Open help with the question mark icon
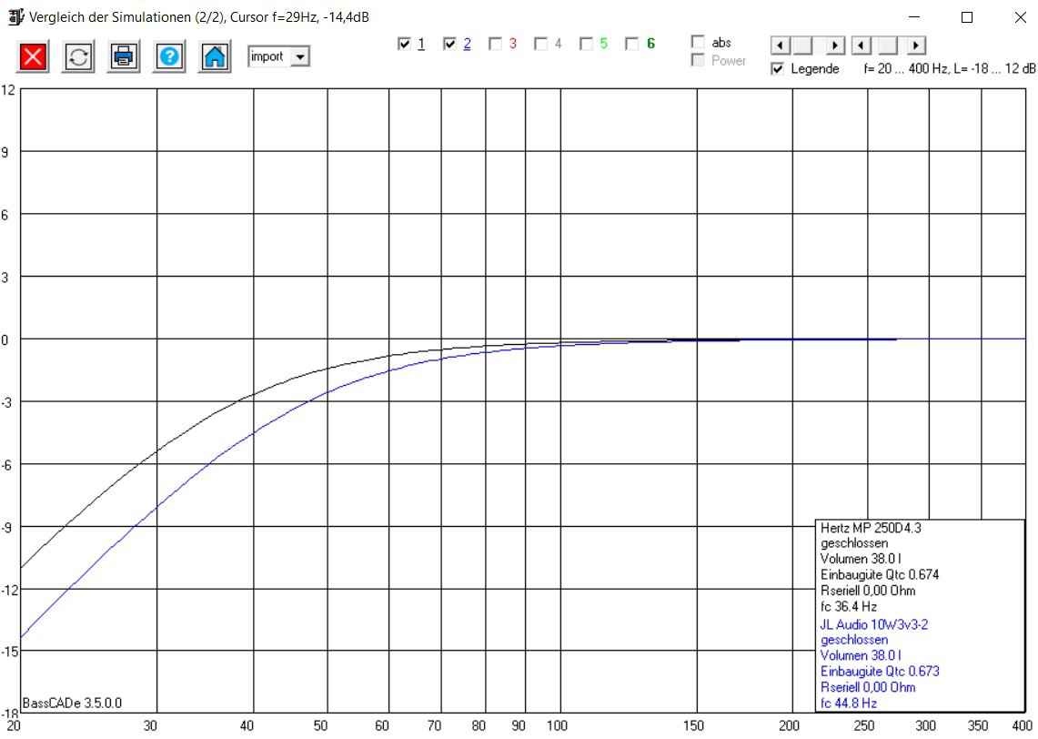Screen dimensions: 1038x739 tap(169, 57)
